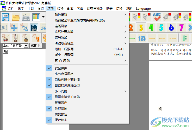Open the 购买 menu
Image resolution: width=192 pixels, height=130 pixels.
(x=109, y=9)
